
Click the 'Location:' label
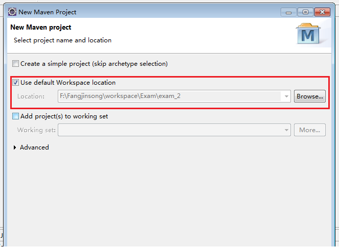pyautogui.click(x=31, y=96)
